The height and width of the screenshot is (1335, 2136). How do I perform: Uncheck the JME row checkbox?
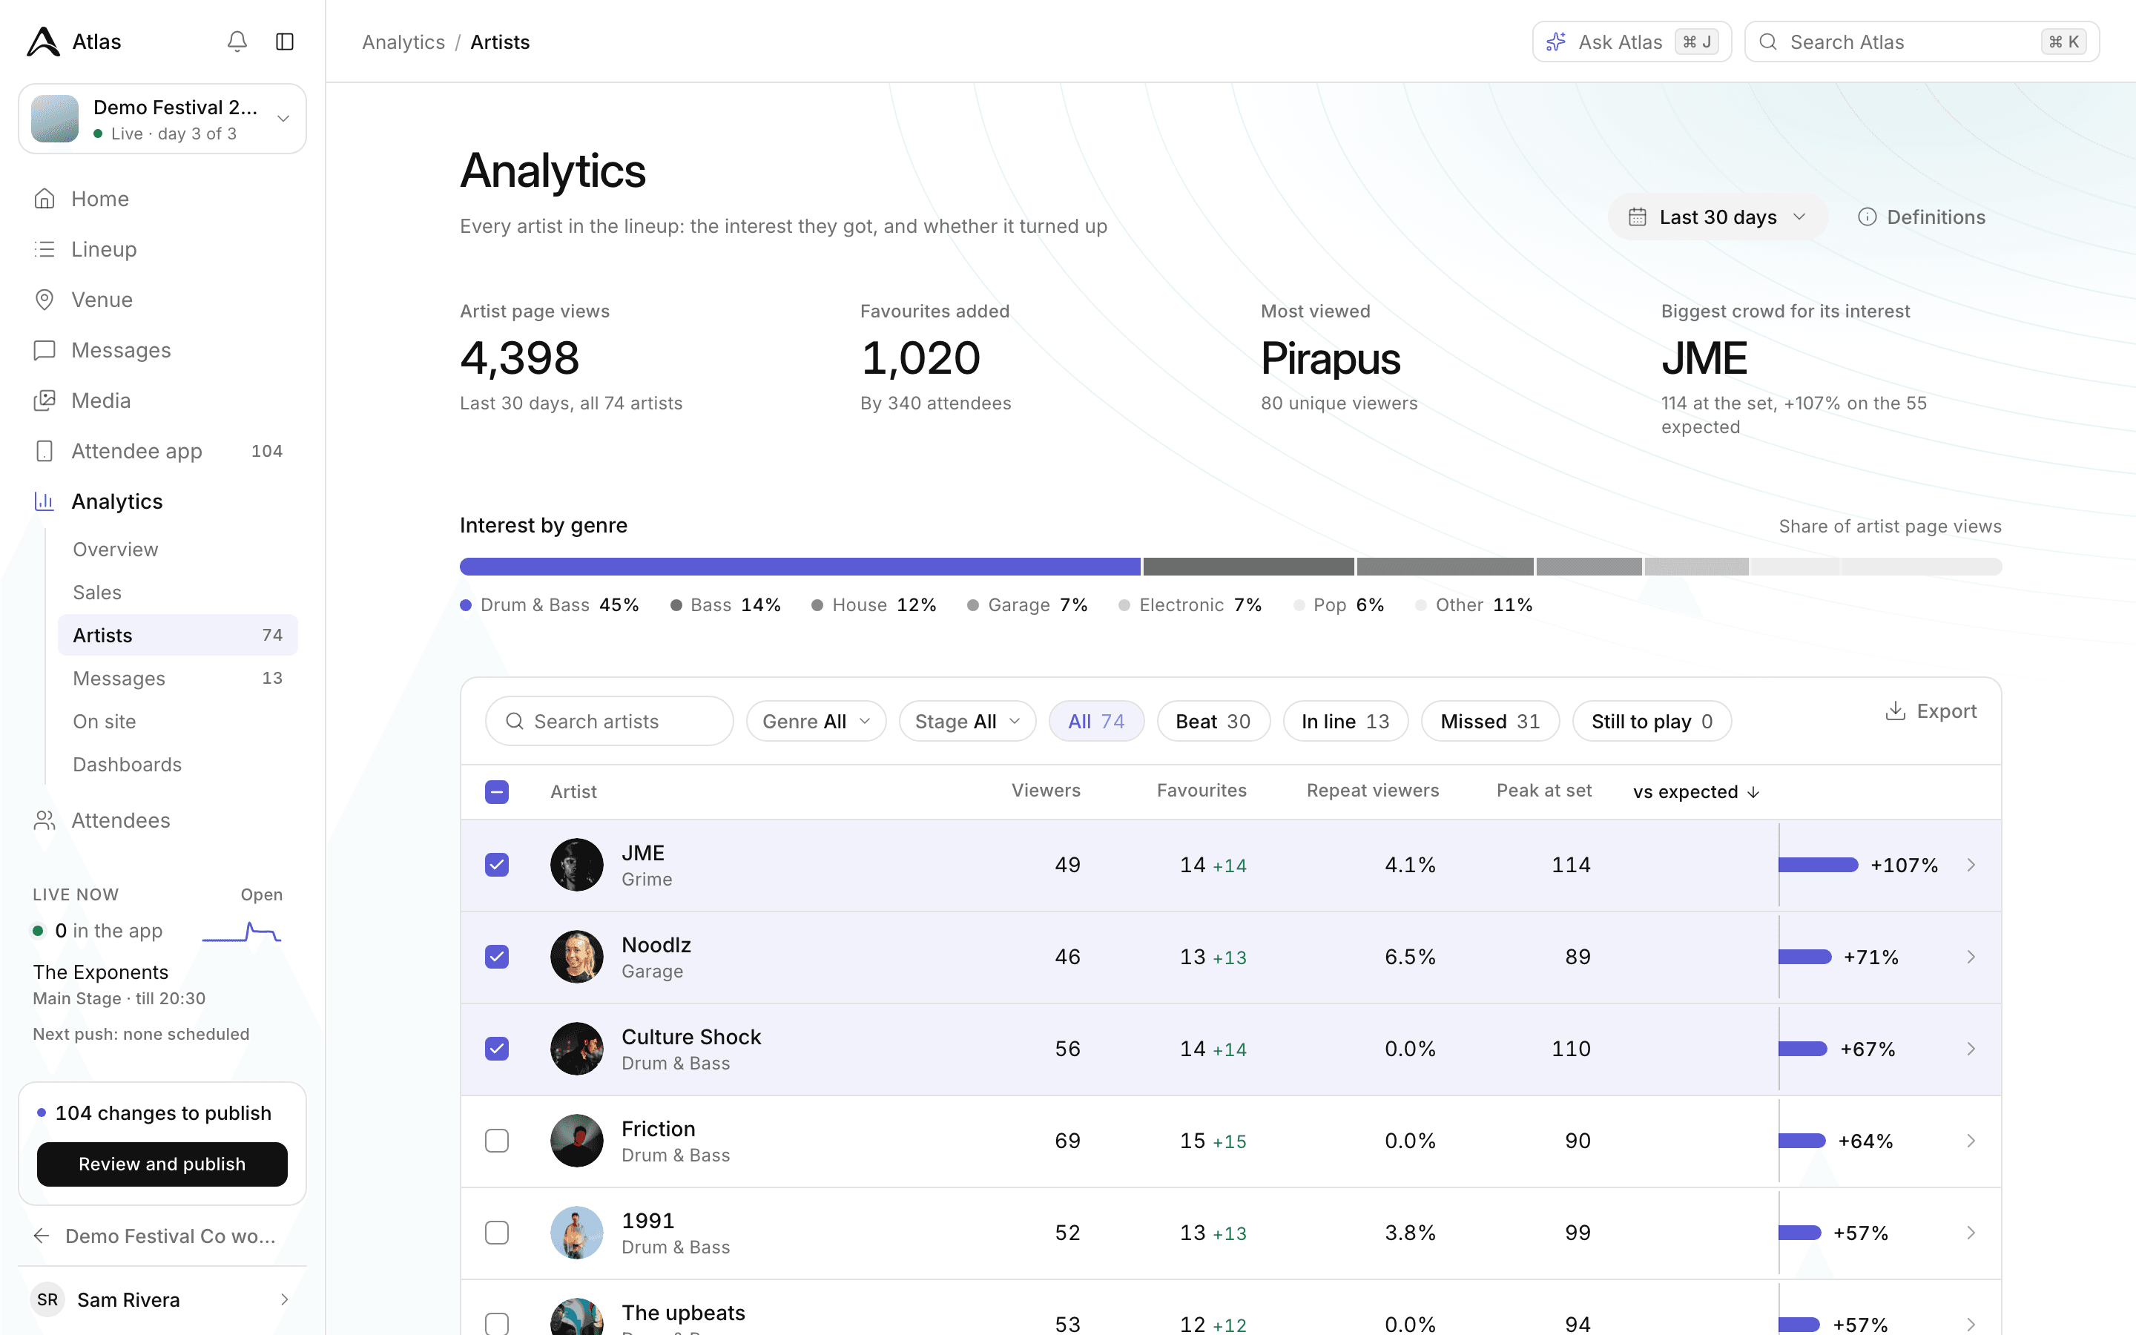(x=497, y=864)
